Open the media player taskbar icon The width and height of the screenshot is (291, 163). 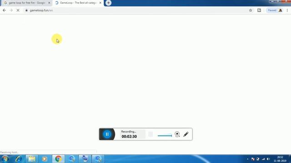45,159
